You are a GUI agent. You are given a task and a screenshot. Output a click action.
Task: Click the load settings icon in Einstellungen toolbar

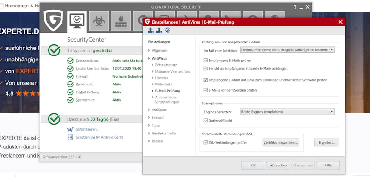click(151, 31)
